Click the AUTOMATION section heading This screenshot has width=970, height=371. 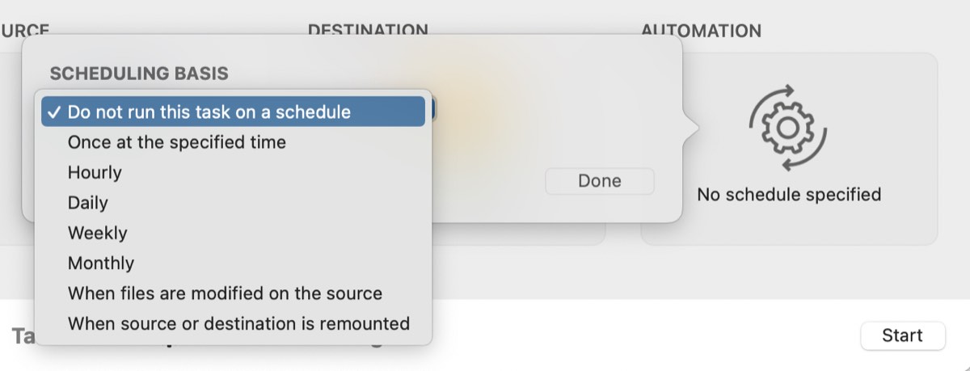(702, 32)
